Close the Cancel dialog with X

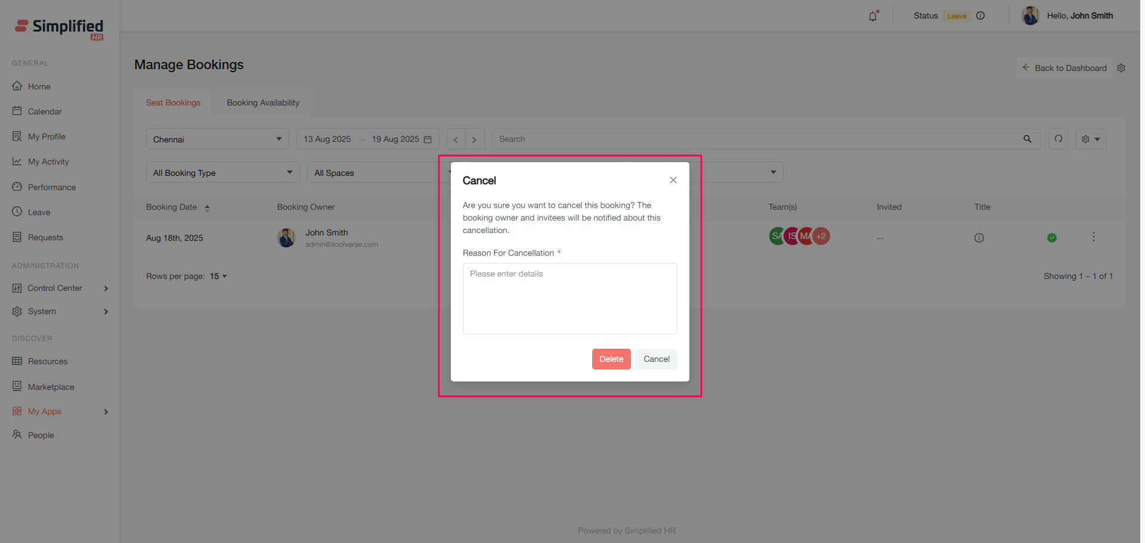tap(673, 180)
